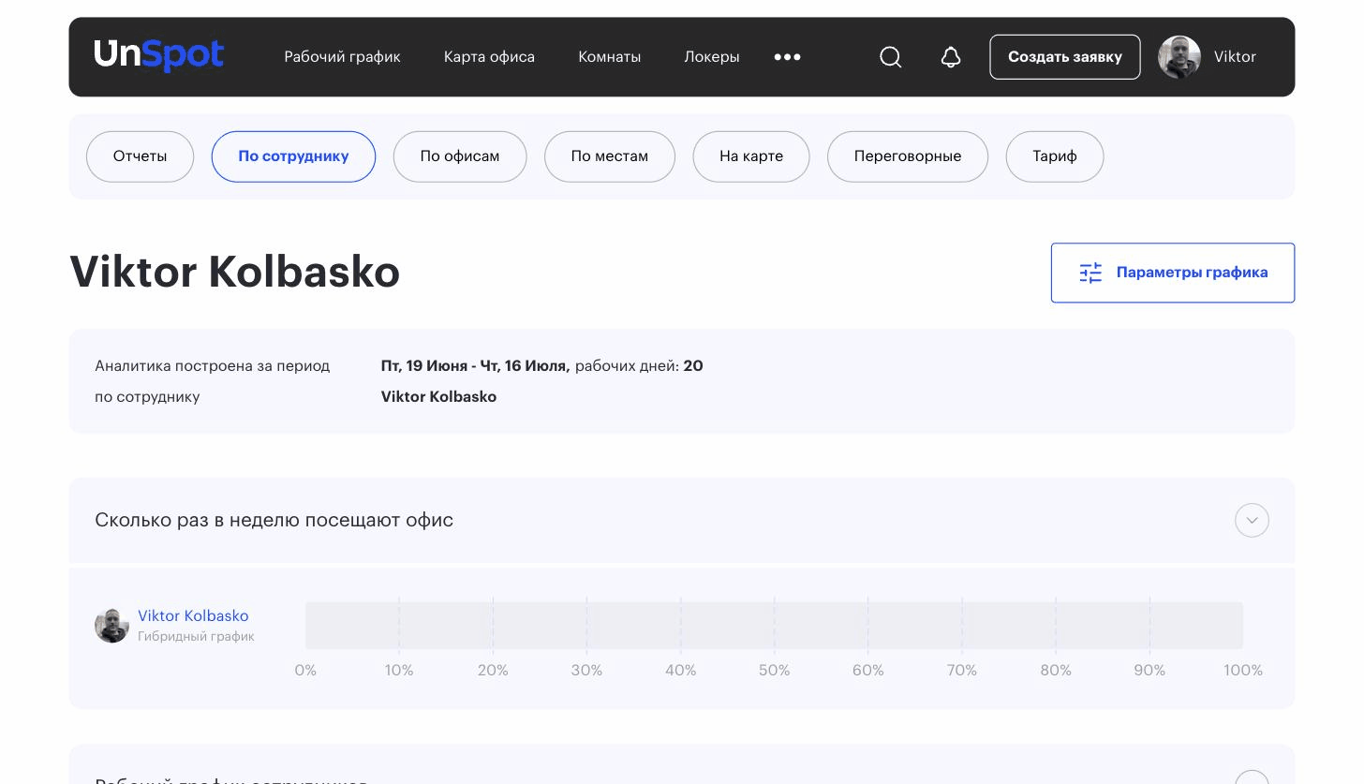Click the sliders icon in Параметры графика

pos(1090,273)
